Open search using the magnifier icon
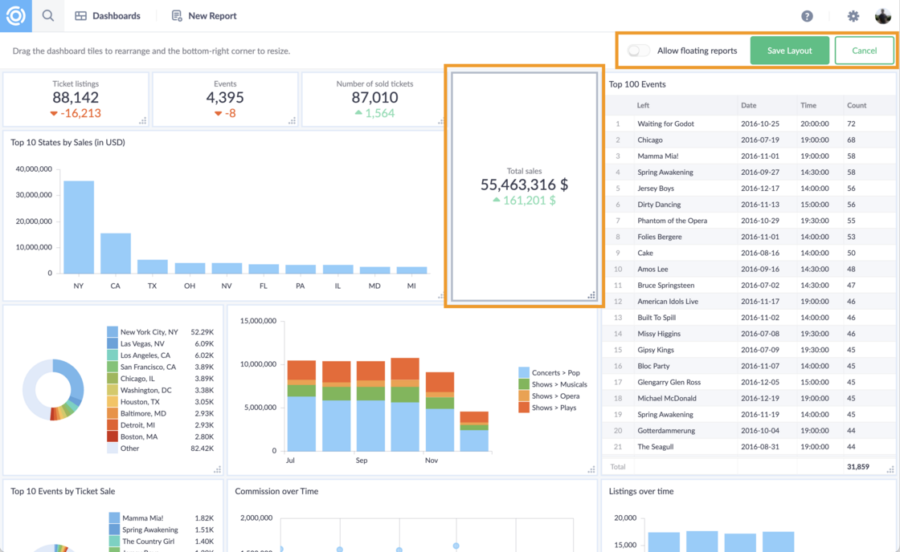The image size is (900, 552). coord(48,15)
